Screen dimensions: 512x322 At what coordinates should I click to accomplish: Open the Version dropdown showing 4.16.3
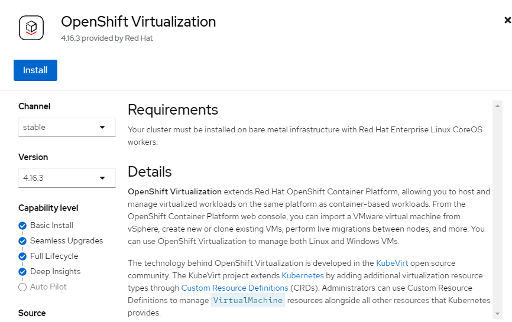click(67, 178)
